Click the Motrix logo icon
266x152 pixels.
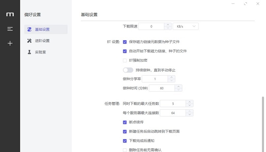[x=10, y=14]
